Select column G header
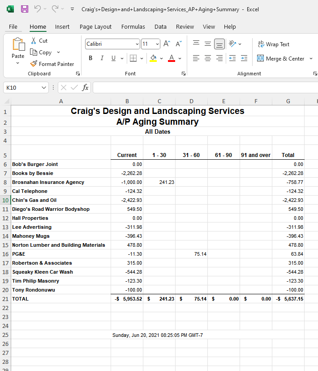Viewport: 318px width, 371px height. (288, 101)
